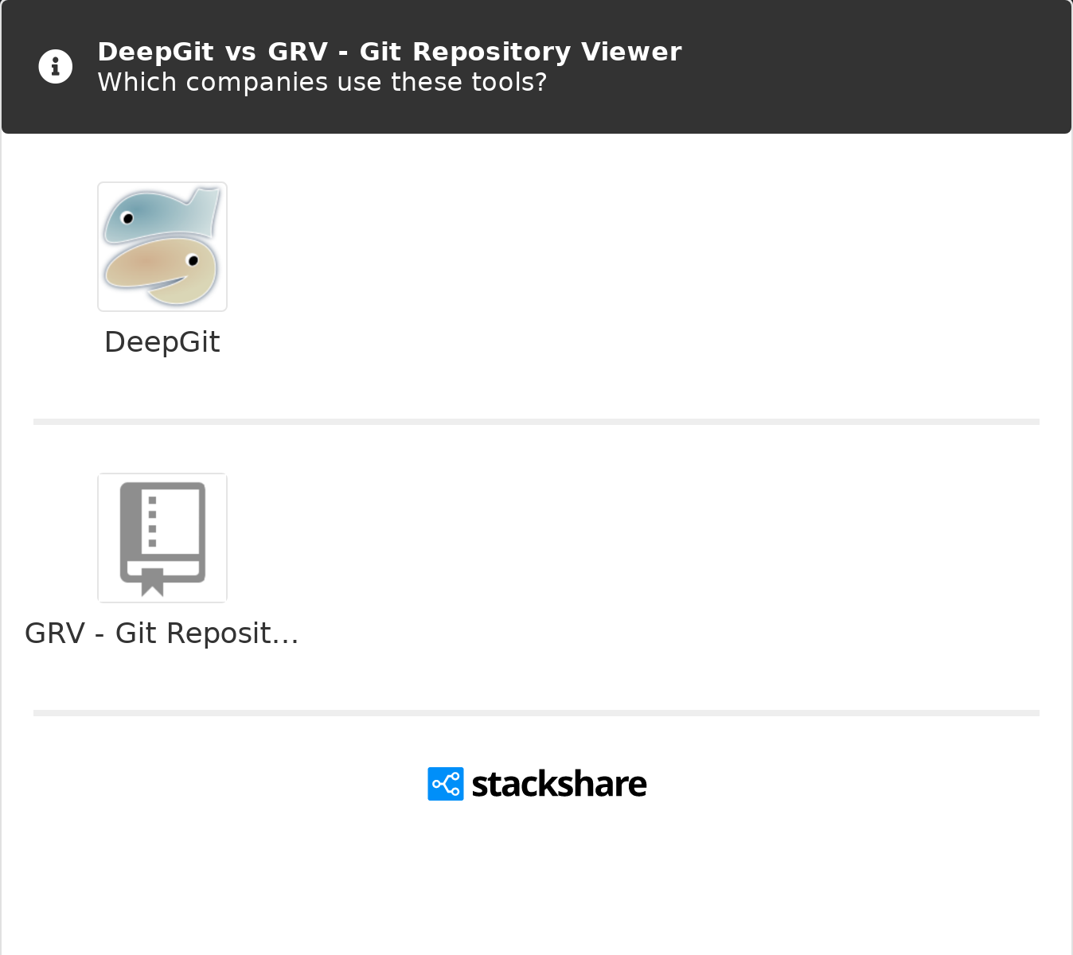This screenshot has height=955, width=1073.
Task: Click the blue fish in DeepGit logo
Action: coord(162,213)
